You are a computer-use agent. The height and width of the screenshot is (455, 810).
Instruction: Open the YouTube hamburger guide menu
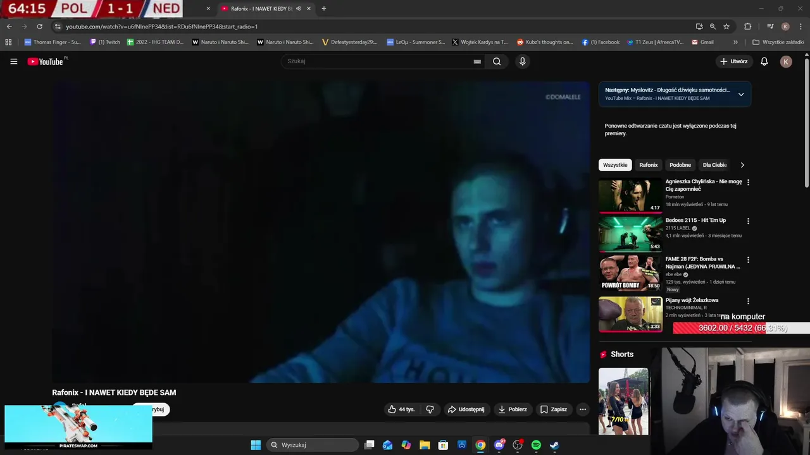[x=13, y=61]
